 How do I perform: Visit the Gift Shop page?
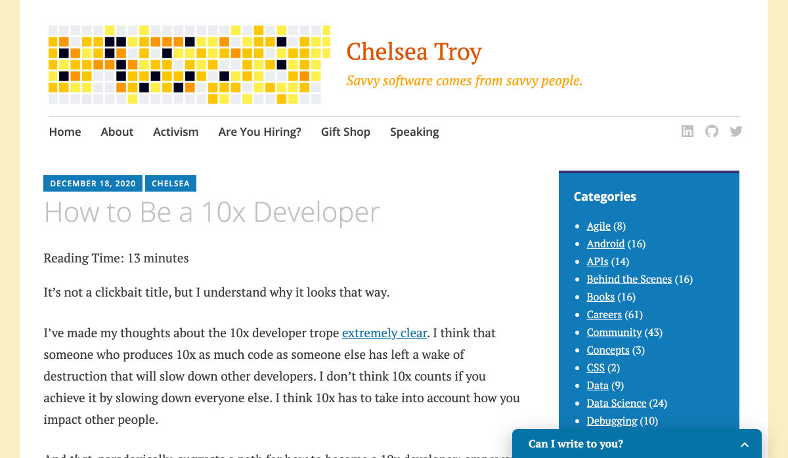(x=345, y=132)
